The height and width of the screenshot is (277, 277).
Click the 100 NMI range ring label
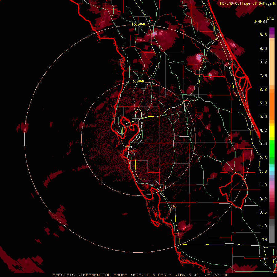(x=138, y=24)
